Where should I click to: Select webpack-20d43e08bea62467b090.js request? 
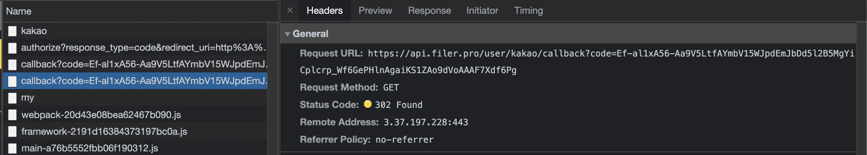click(x=101, y=115)
